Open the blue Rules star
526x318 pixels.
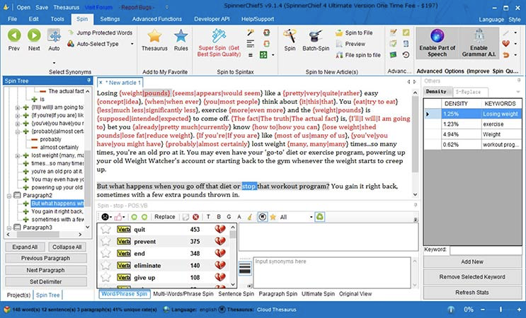pos(181,40)
